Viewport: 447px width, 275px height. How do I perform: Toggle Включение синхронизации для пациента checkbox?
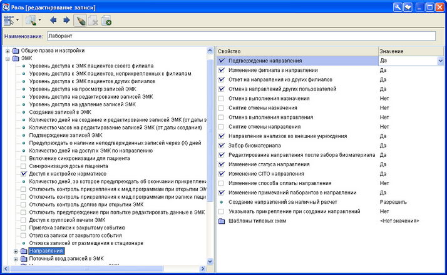(x=23, y=159)
